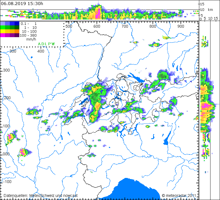Click the '500' horizontal axis label
Image resolution: width=220 pixels, height=200 pixels.
(69, 26)
